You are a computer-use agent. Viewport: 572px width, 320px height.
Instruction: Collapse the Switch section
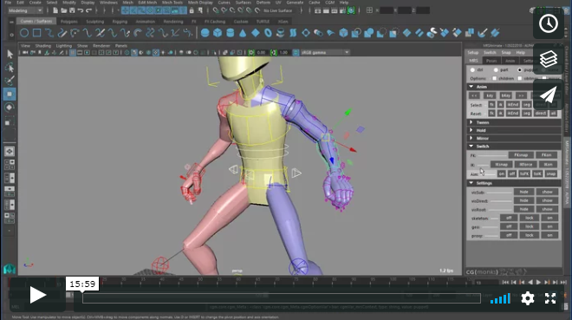471,147
